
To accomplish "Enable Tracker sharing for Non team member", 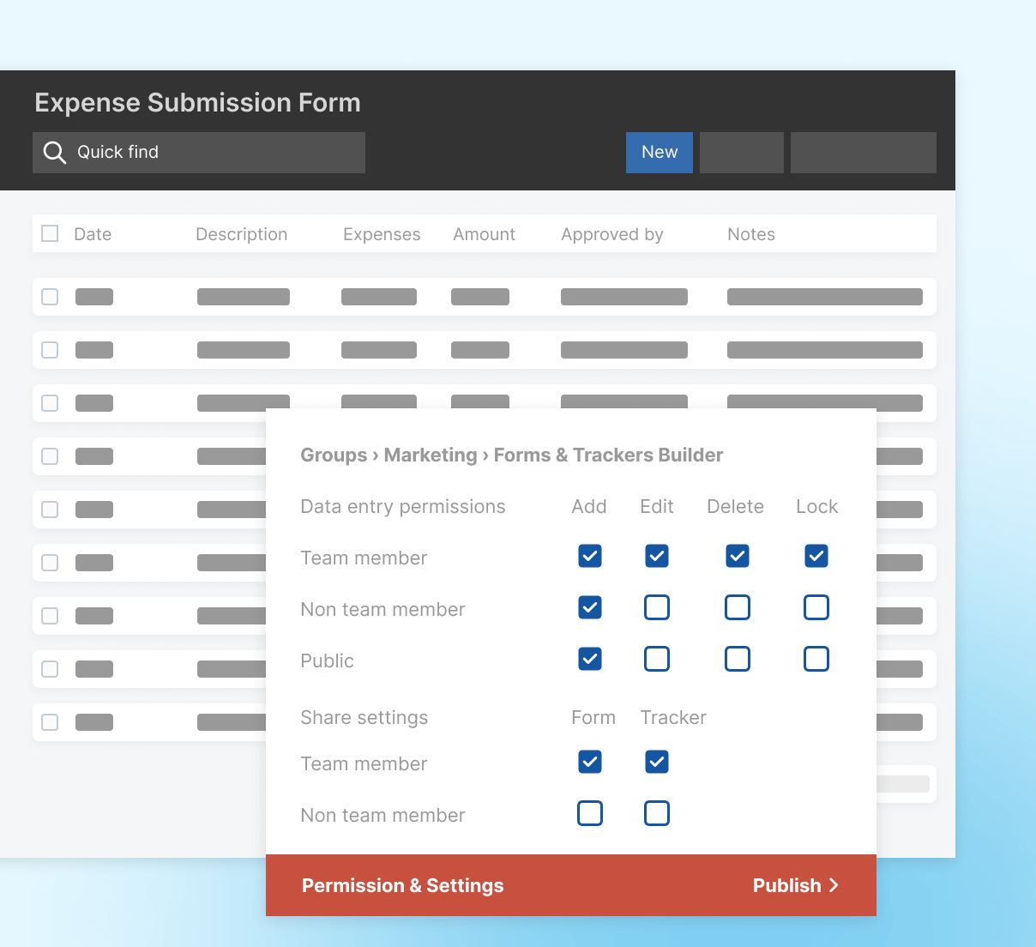I will tap(656, 813).
